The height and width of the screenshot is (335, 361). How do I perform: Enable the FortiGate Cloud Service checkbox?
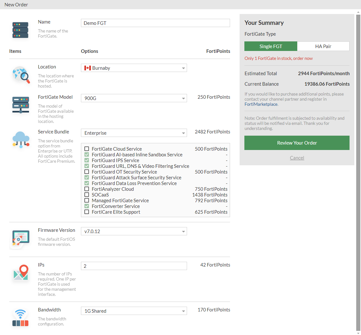(87, 149)
